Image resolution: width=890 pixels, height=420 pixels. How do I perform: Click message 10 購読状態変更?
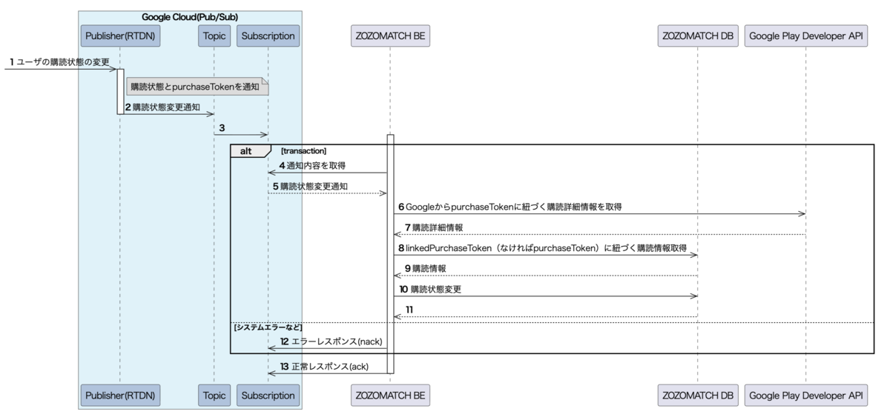click(430, 289)
